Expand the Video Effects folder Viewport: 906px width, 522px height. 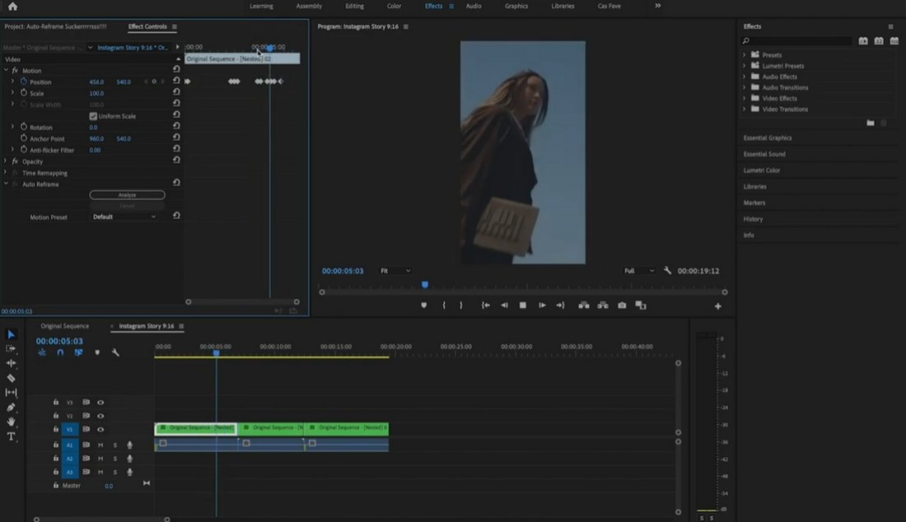(x=745, y=98)
